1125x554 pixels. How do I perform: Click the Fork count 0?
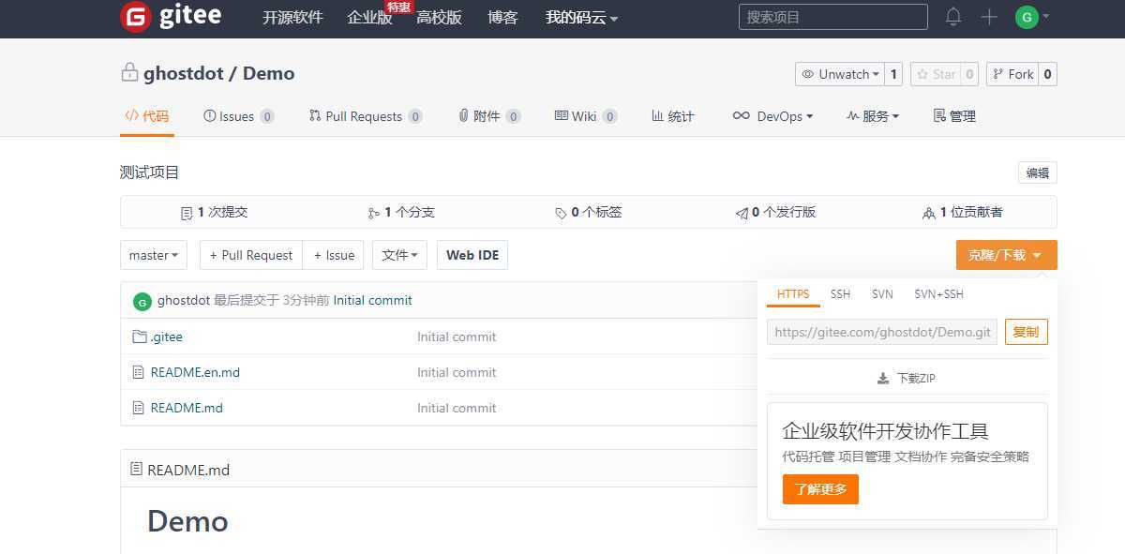[x=1047, y=74]
